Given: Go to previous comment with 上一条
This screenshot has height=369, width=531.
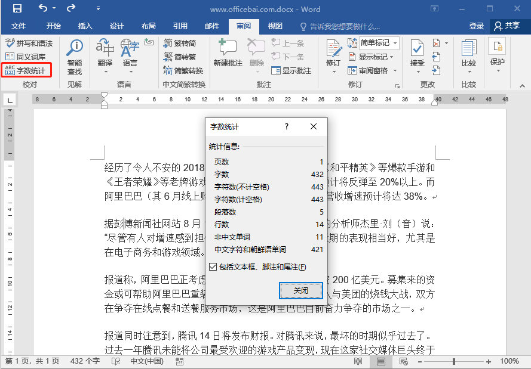Looking at the screenshot, I should (x=288, y=44).
